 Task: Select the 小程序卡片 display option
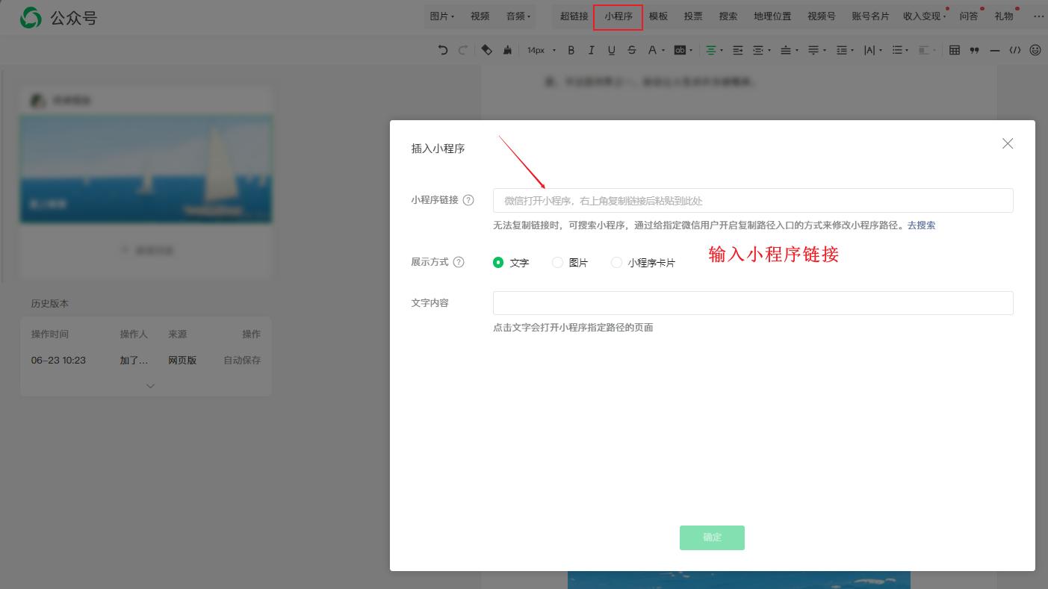coord(617,262)
